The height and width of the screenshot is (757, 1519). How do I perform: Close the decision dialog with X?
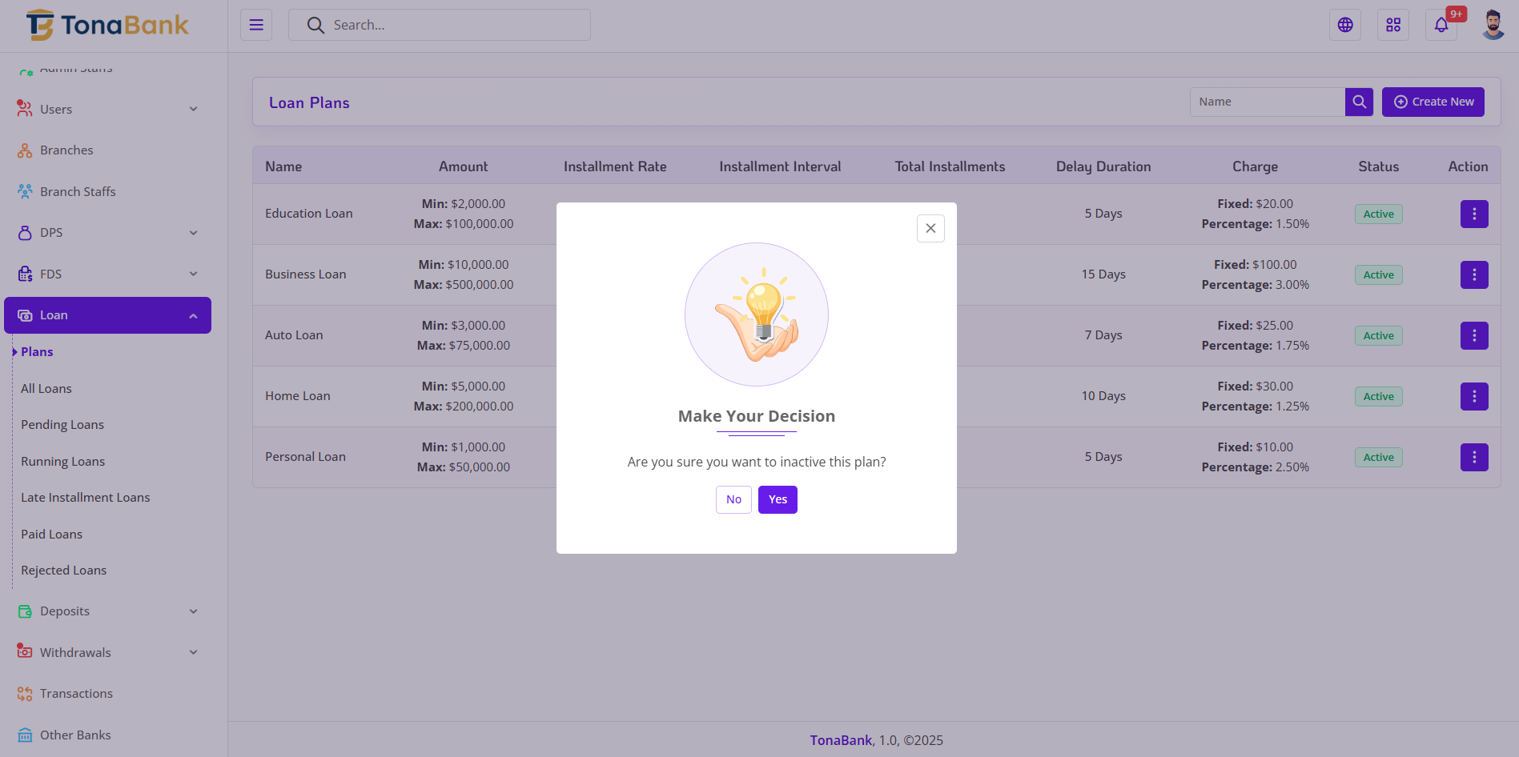tap(930, 228)
